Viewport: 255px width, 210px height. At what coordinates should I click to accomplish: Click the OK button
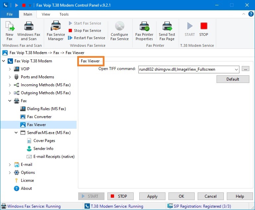tap(181, 196)
